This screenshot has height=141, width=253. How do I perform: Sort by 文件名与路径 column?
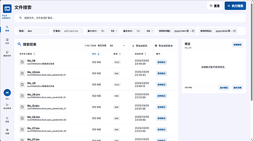(27, 54)
